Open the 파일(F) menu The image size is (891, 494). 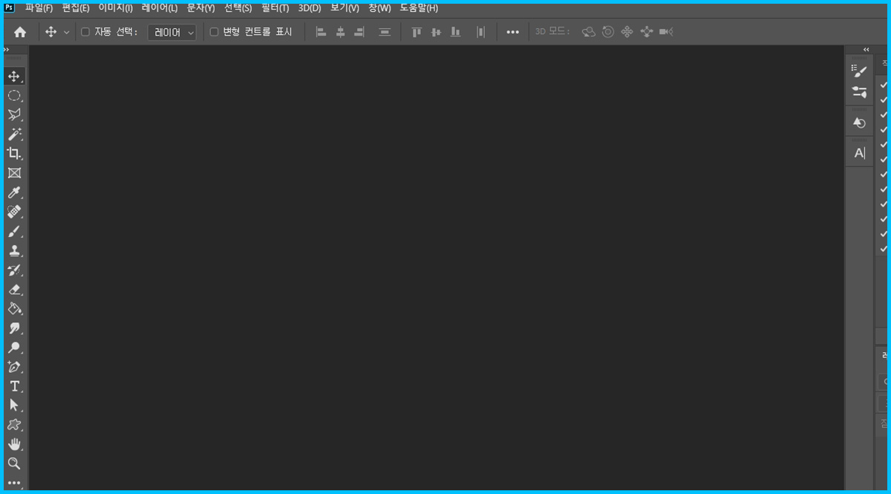39,8
